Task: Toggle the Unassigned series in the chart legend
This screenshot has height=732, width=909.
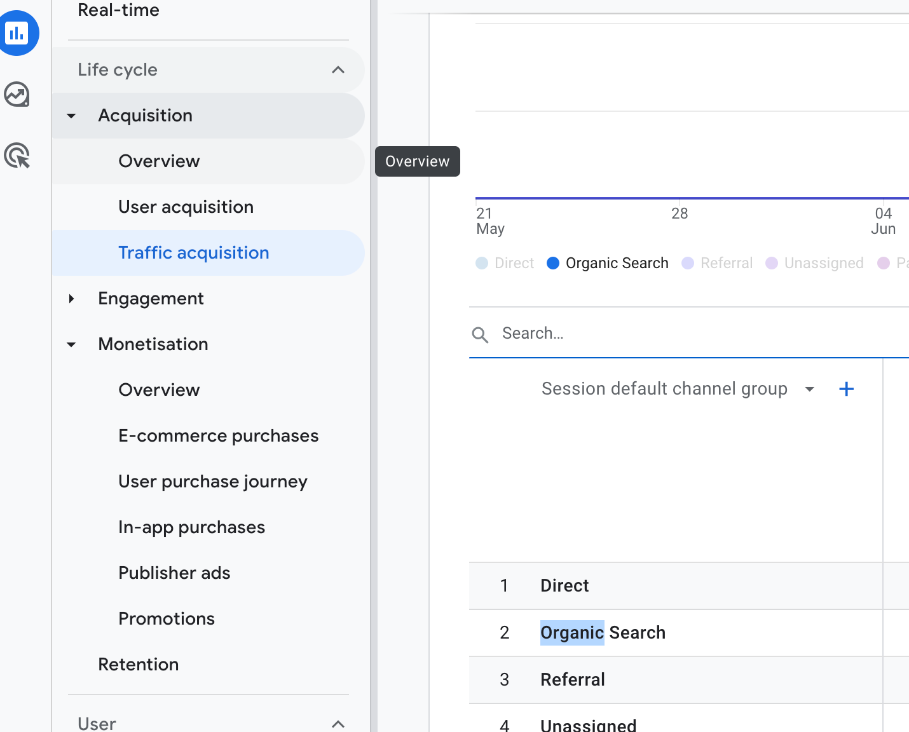Action: 814,262
